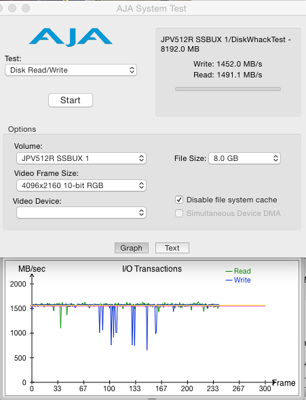Open the Video Frame Size dropdown
Image resolution: width=306 pixels, height=400 pixels.
[81, 185]
